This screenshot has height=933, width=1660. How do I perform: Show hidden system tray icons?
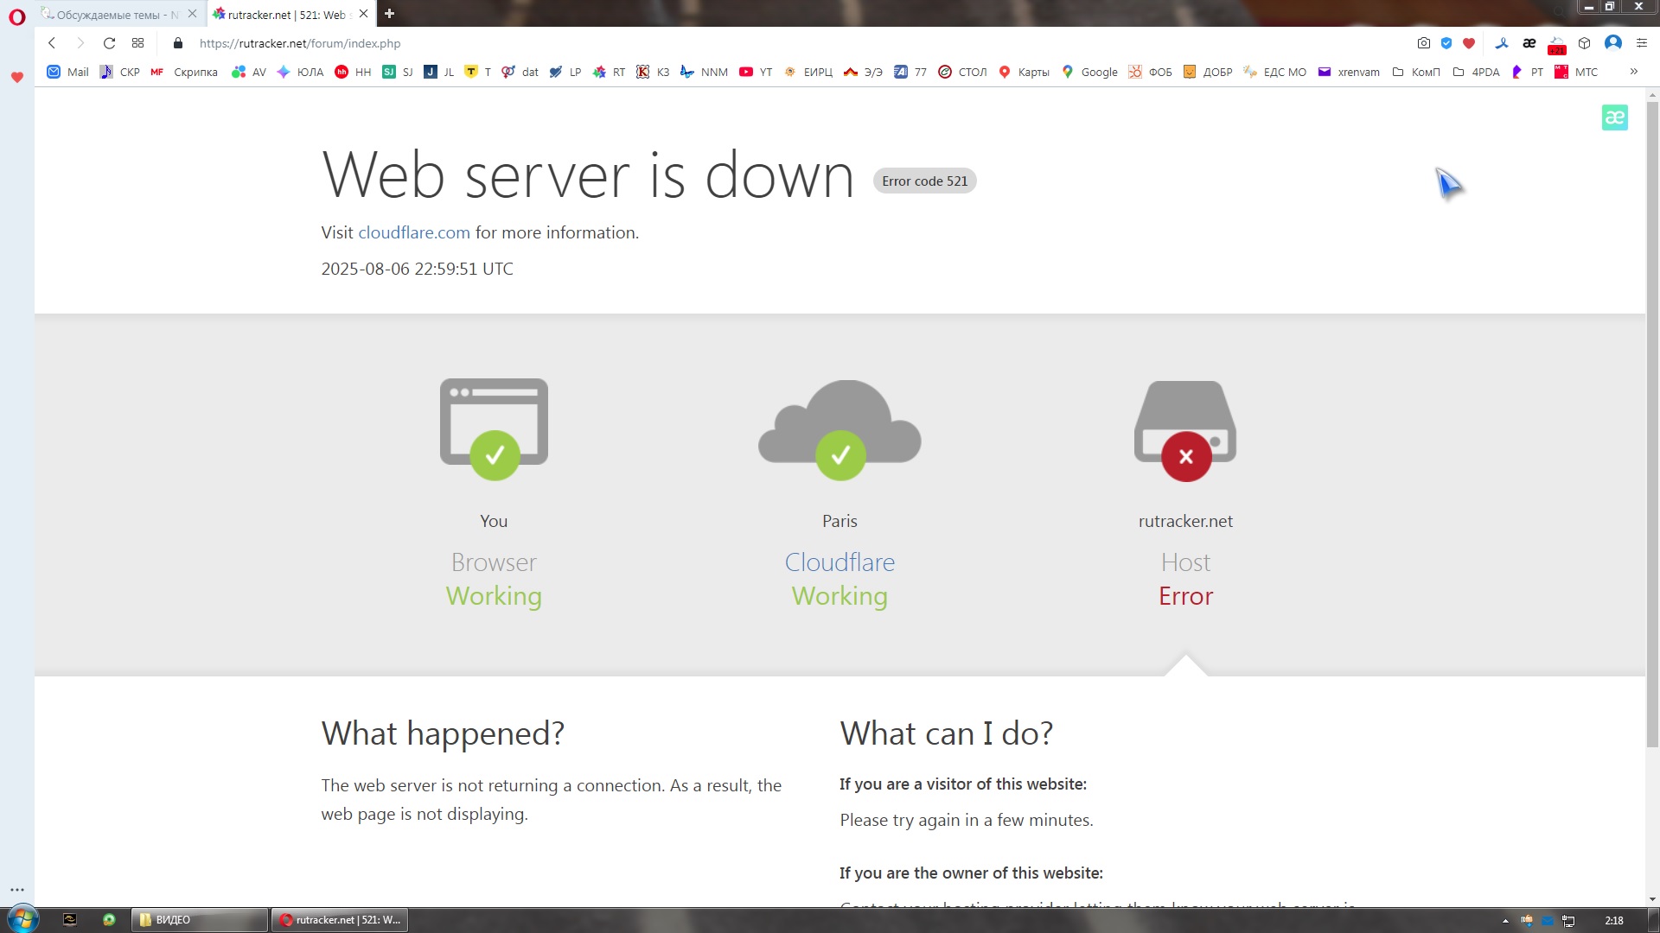(x=1505, y=921)
